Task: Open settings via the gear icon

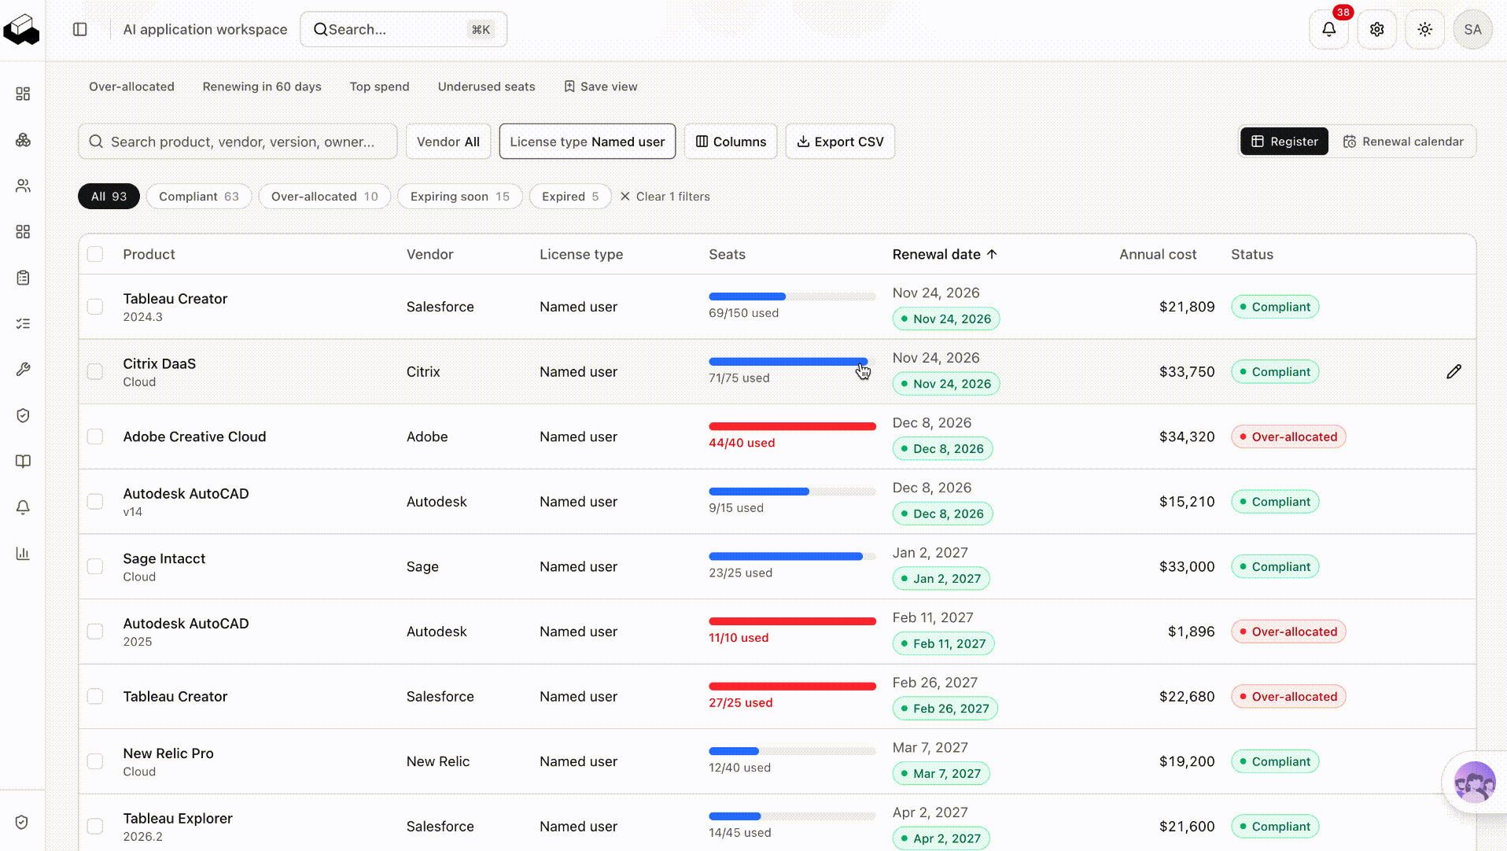Action: pos(1376,29)
